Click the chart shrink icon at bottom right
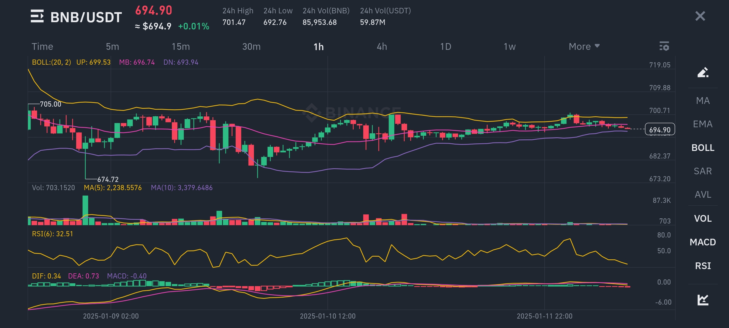729x328 pixels. pos(703,300)
